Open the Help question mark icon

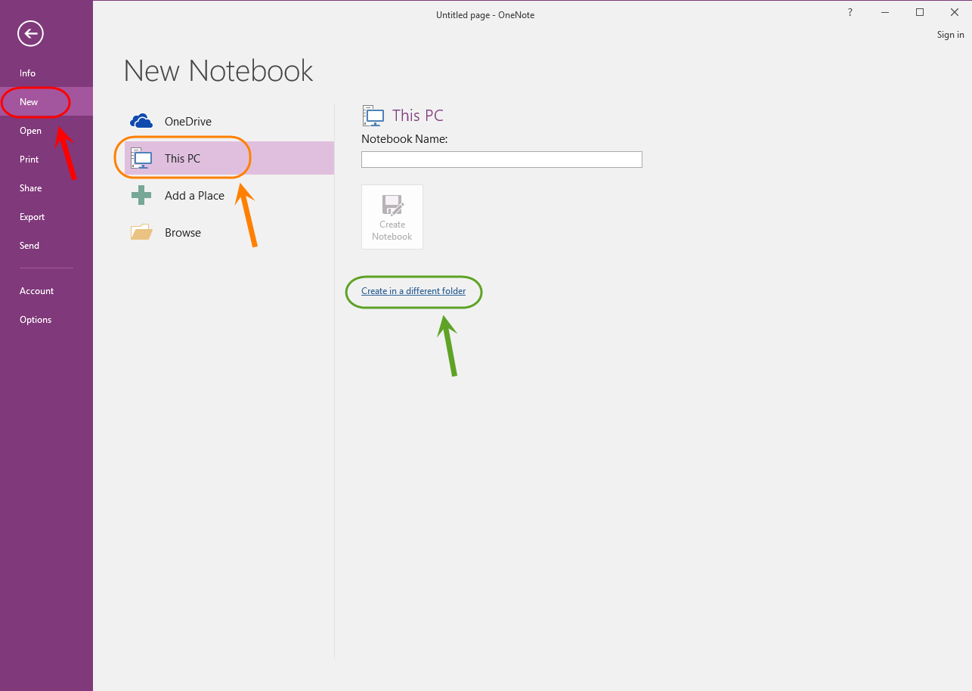(x=850, y=12)
